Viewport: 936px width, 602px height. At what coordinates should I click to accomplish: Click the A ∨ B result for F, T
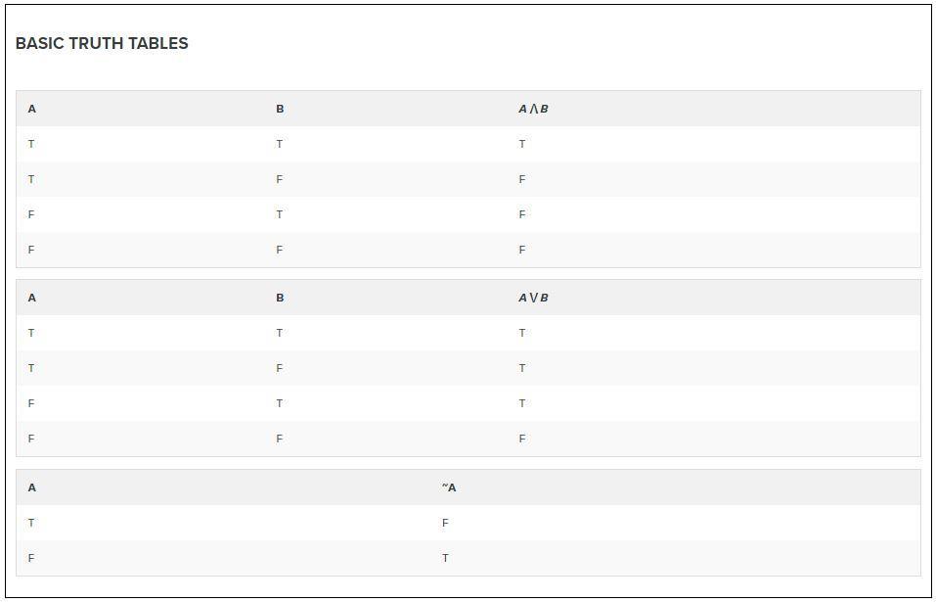pyautogui.click(x=522, y=403)
